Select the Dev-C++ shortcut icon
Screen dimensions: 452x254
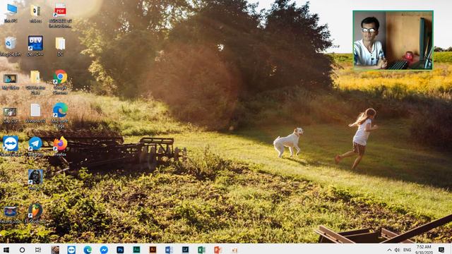(35, 44)
